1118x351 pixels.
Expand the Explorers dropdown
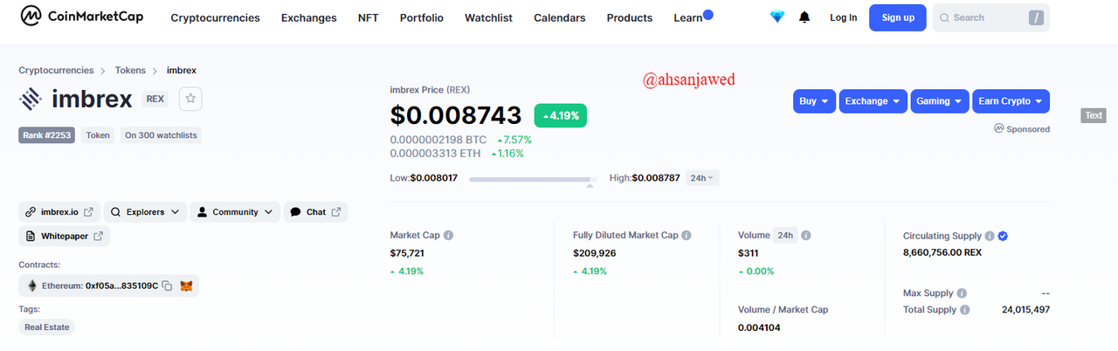[x=145, y=212]
